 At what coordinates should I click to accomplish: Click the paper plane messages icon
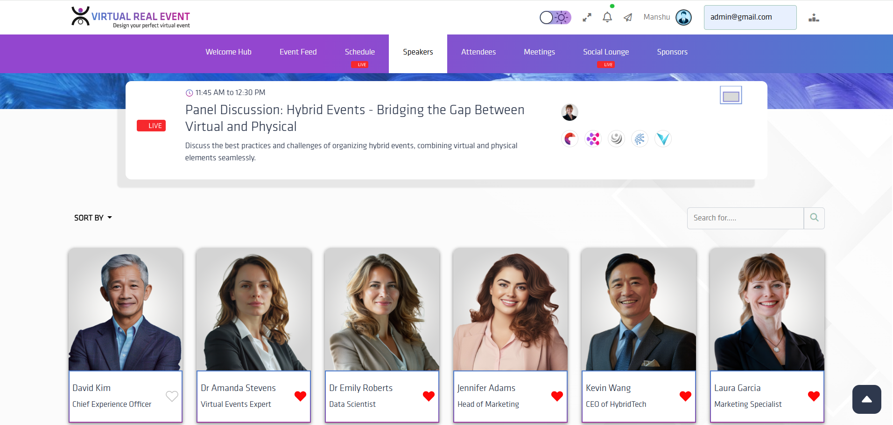[628, 18]
